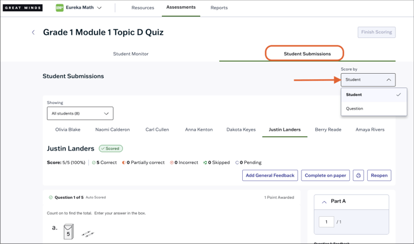Click the Incorrect status icon

(172, 163)
